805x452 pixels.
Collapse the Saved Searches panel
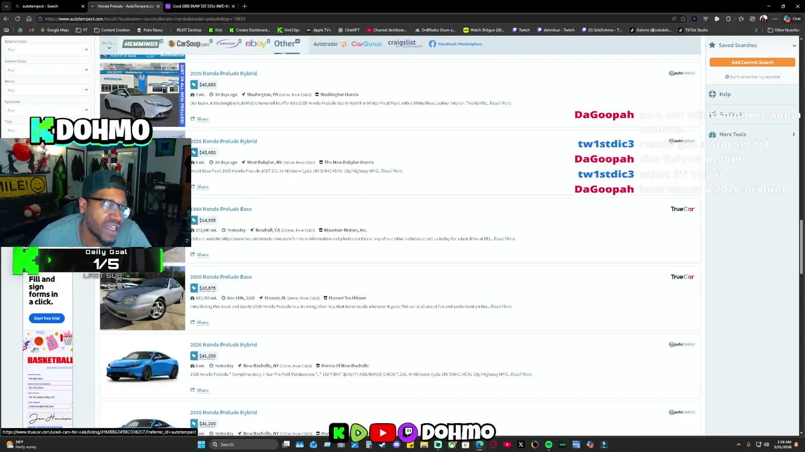click(x=794, y=45)
